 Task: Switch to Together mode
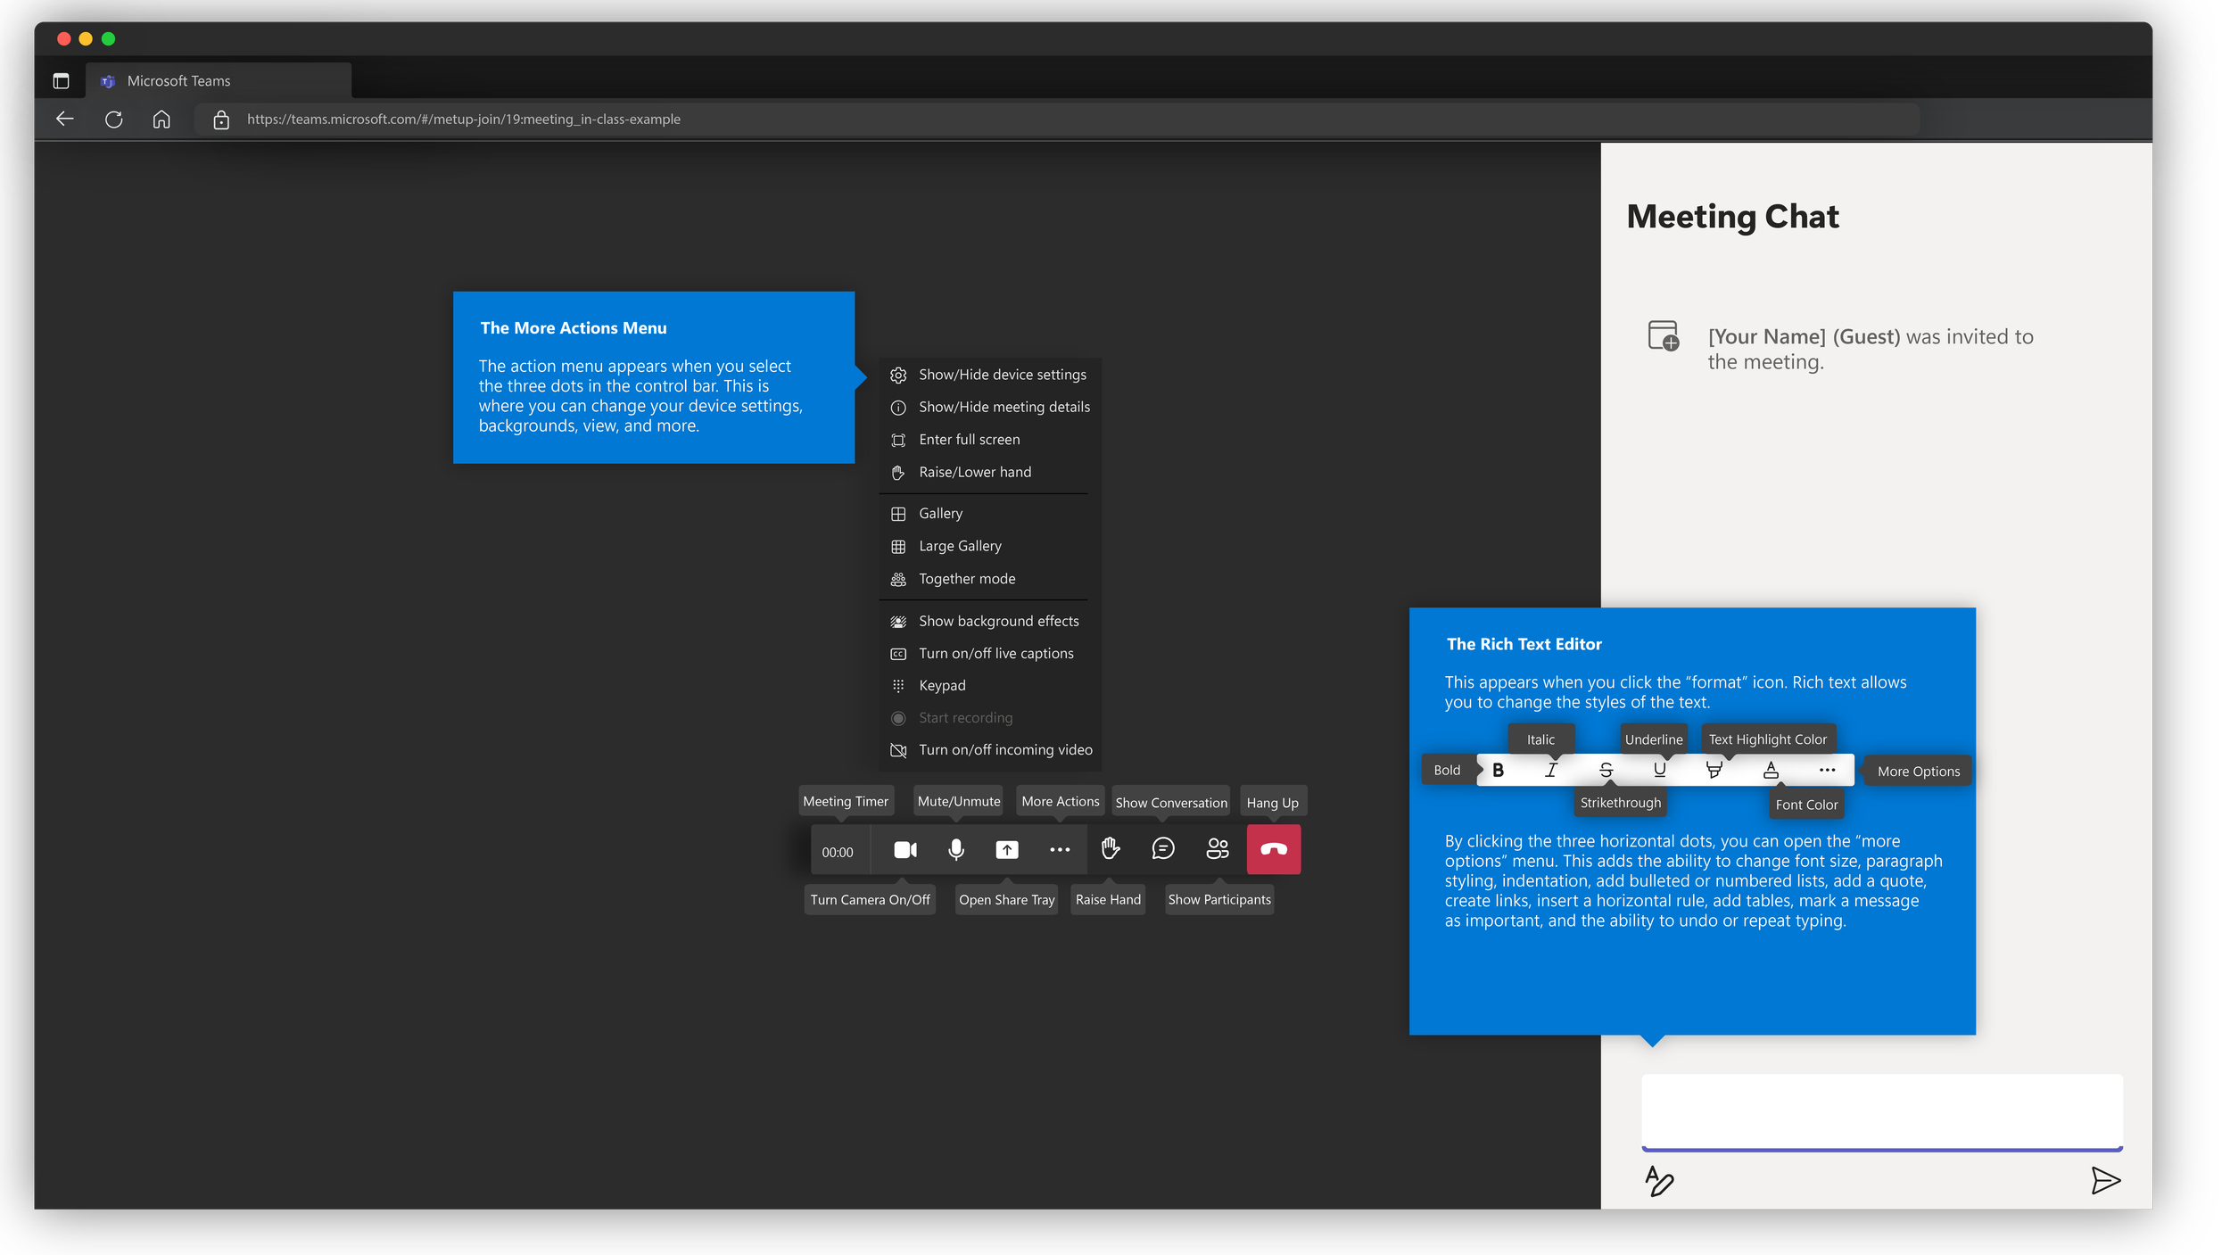coord(966,578)
